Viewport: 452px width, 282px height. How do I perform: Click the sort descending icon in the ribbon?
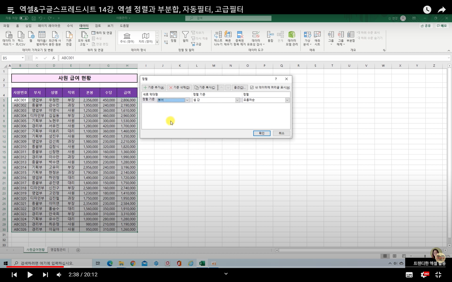tap(166, 42)
